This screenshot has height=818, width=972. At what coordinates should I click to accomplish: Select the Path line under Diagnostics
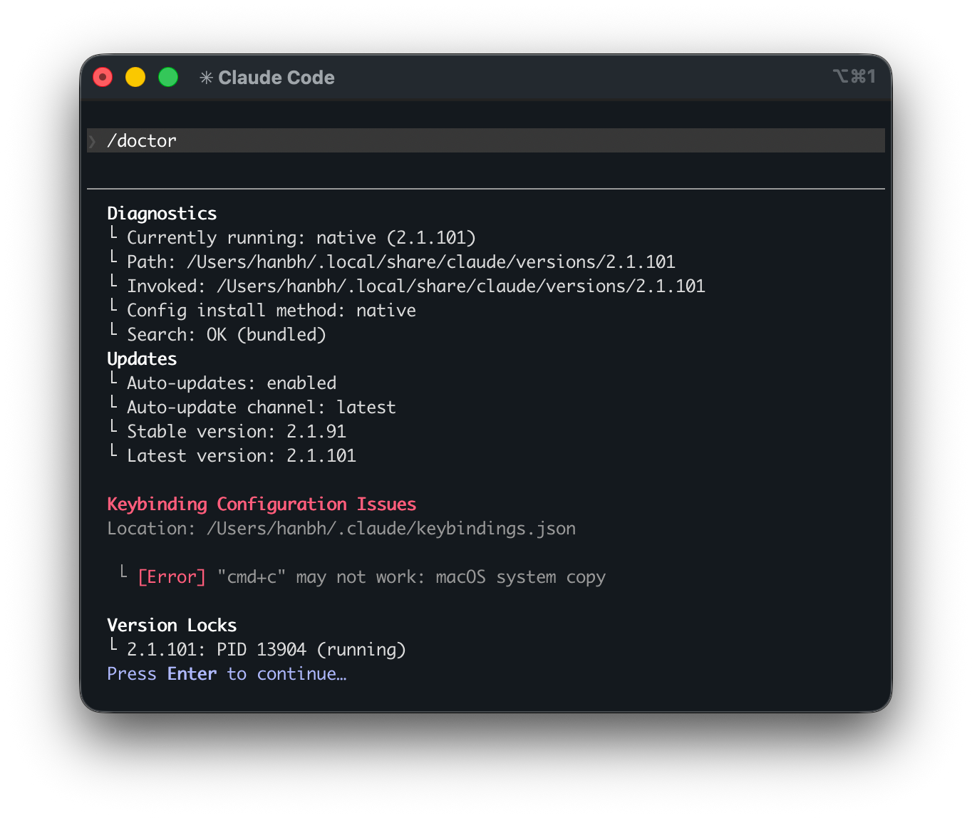point(400,262)
